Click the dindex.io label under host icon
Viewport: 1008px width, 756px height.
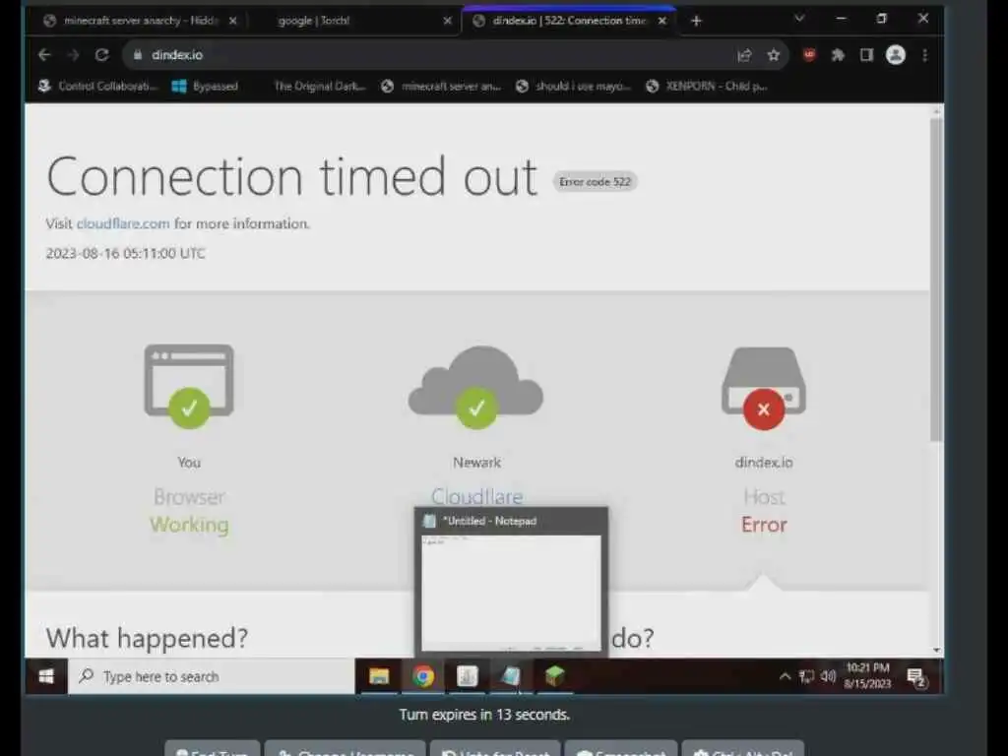coord(764,463)
